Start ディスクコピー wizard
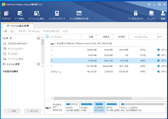168x119 pixels. pyautogui.click(x=11, y=54)
